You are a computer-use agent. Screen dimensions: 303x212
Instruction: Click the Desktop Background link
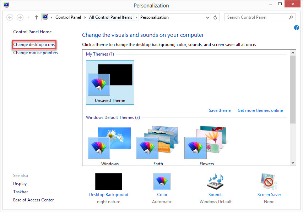point(109,195)
